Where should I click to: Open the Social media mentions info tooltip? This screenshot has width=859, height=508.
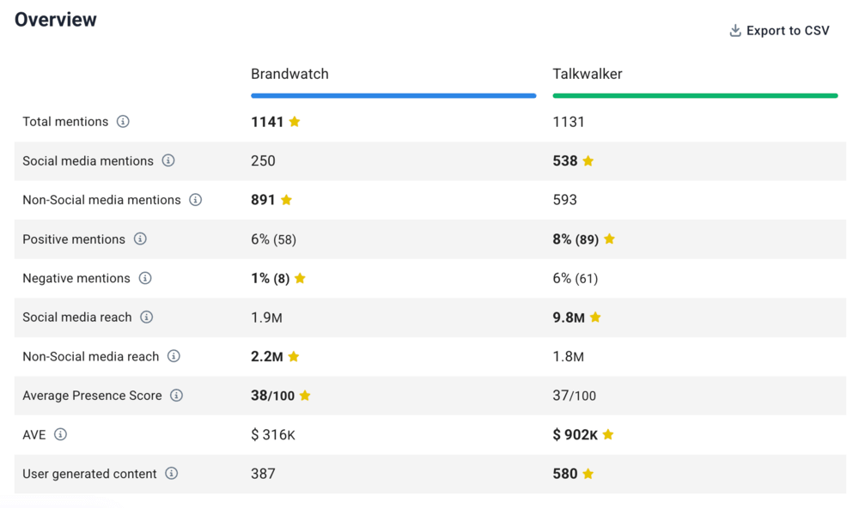click(168, 160)
